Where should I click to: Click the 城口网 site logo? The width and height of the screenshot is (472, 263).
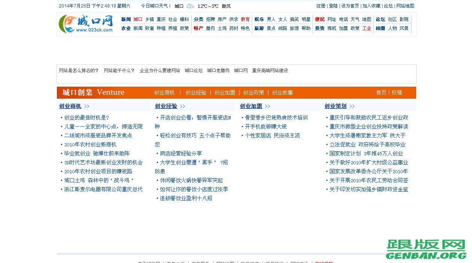click(x=87, y=24)
